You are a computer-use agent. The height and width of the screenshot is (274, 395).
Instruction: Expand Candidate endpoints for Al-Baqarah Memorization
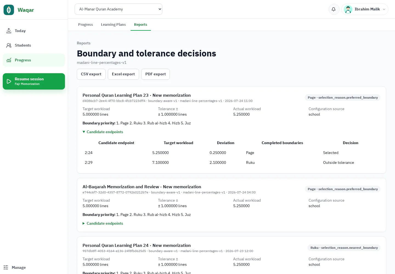[x=103, y=223]
